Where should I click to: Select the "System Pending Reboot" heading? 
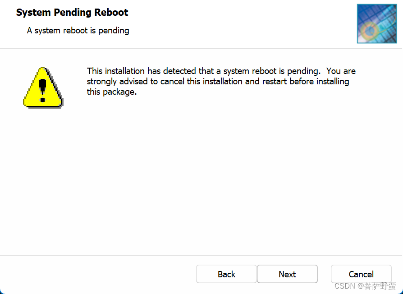pos(72,13)
